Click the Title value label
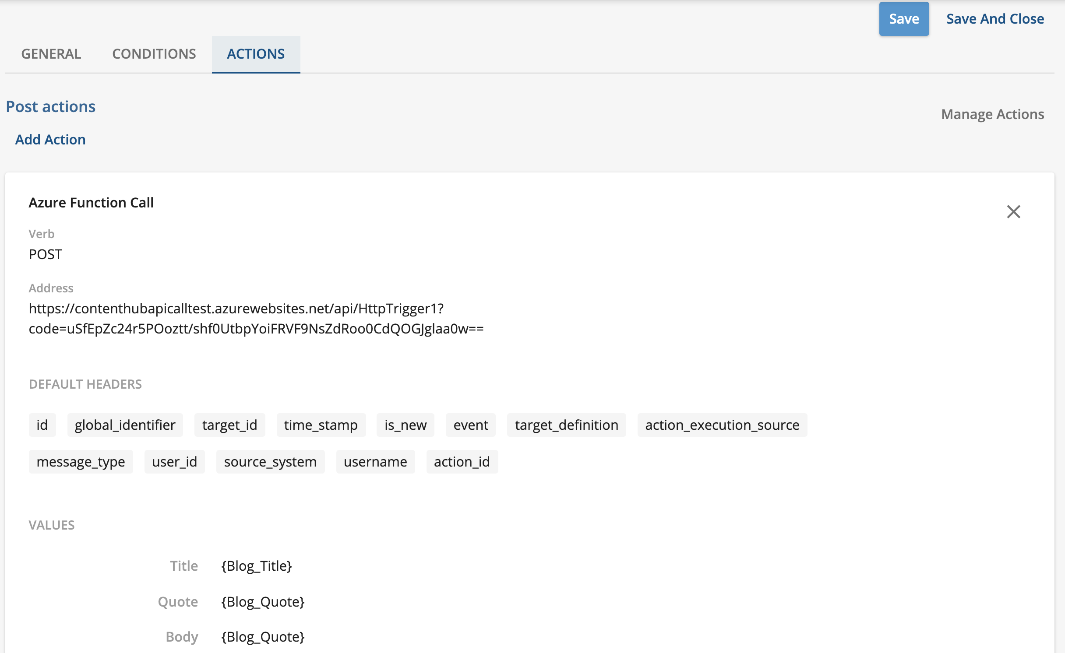 (184, 566)
